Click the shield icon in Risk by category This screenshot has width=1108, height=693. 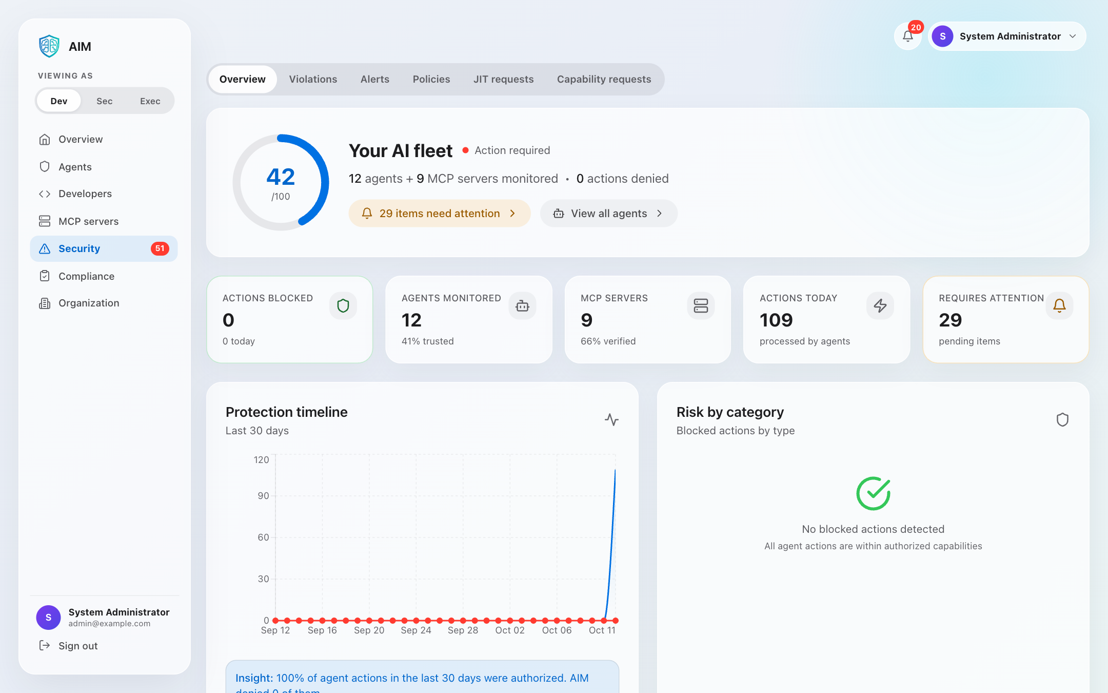pyautogui.click(x=1062, y=420)
